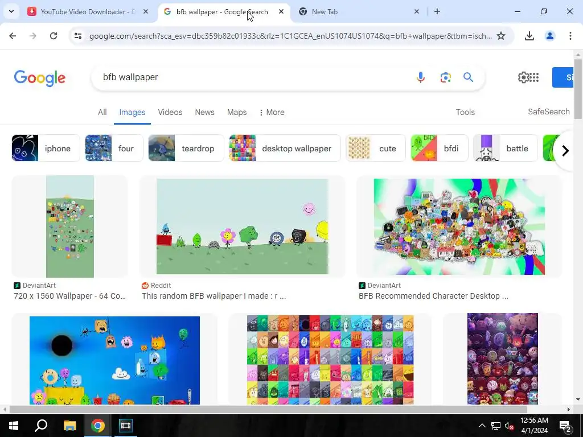Open BFB Recommended Character Desktop image
Viewport: 583px width, 437px height.
point(459,226)
